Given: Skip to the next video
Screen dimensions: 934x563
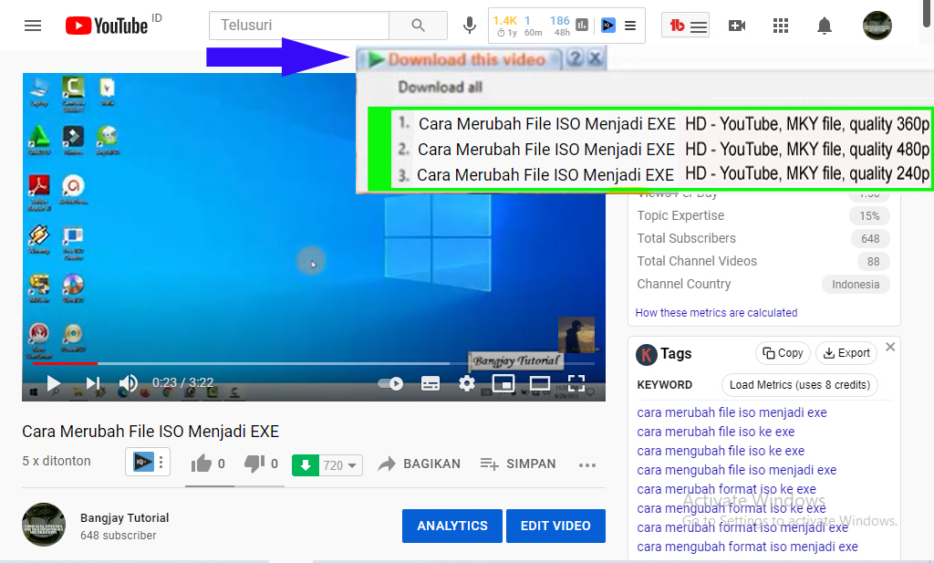Looking at the screenshot, I should (x=93, y=383).
